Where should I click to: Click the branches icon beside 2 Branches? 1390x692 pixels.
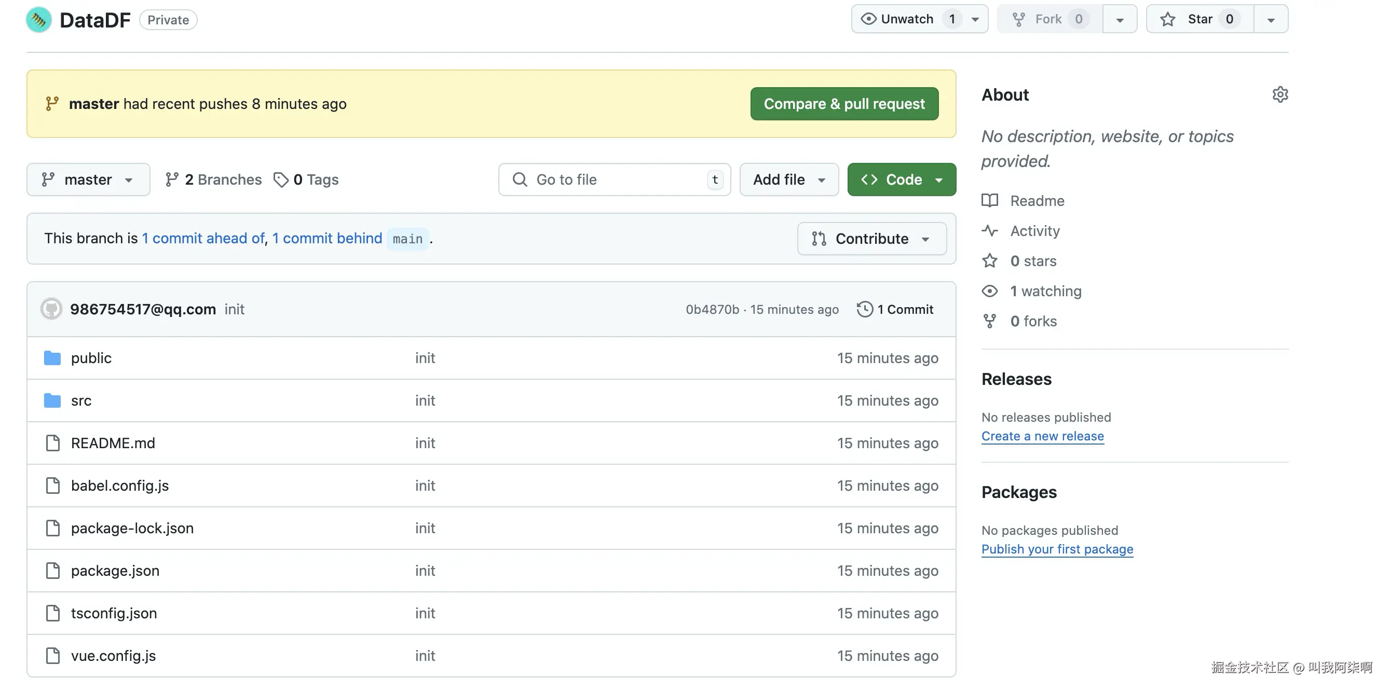tap(172, 179)
